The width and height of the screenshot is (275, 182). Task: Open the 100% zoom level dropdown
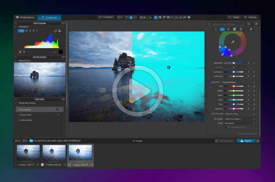tap(145, 17)
